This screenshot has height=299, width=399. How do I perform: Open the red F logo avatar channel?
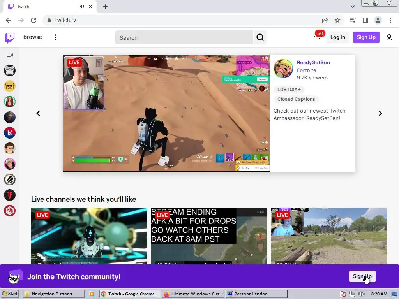pyautogui.click(x=10, y=195)
